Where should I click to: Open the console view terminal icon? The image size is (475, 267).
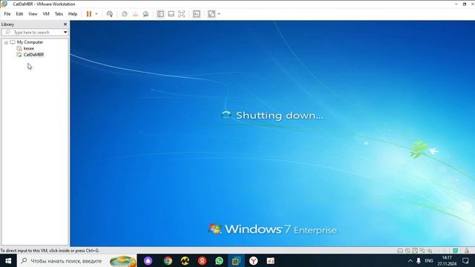click(196, 14)
